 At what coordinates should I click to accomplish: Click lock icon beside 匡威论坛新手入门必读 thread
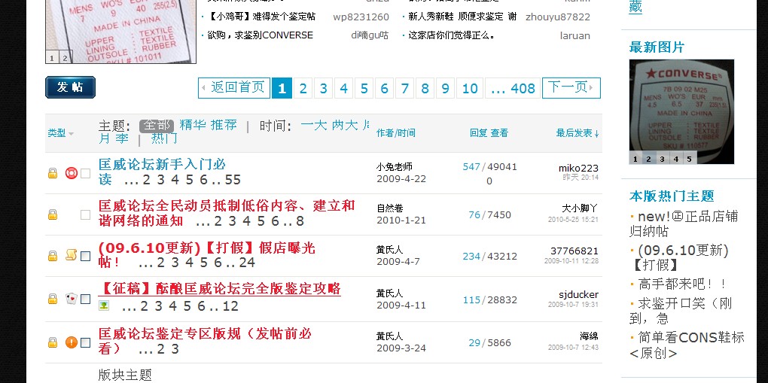(x=53, y=173)
